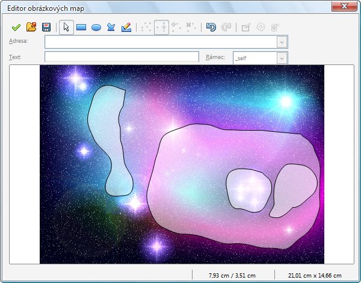The width and height of the screenshot is (361, 283).
Task: Expand the Rámec frame dropdown arrow
Action: click(x=282, y=58)
